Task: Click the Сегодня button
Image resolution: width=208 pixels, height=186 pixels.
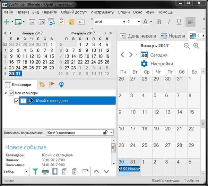Action: tap(154, 55)
